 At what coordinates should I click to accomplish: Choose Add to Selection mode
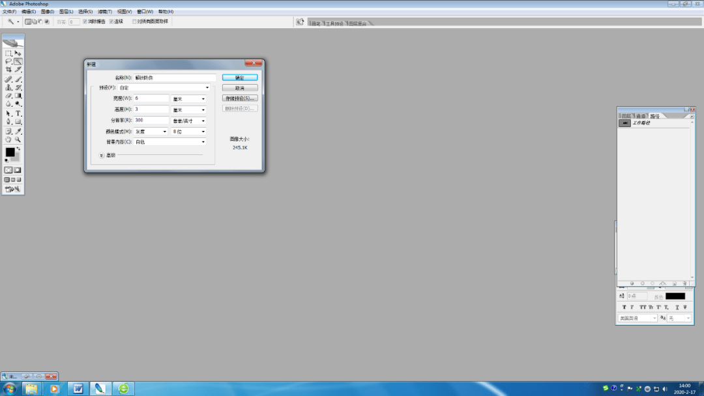[34, 21]
